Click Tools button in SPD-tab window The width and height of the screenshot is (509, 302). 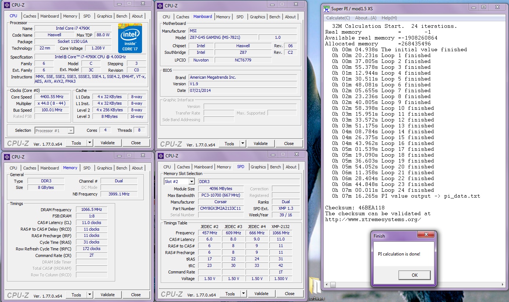[x=230, y=294]
